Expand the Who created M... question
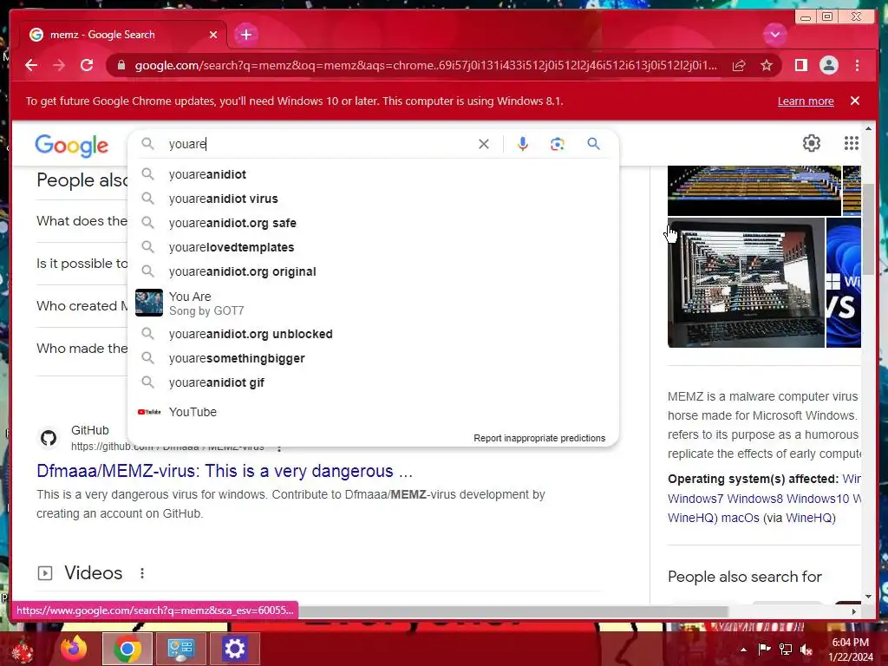Viewport: 888px width, 666px height. 82,306
